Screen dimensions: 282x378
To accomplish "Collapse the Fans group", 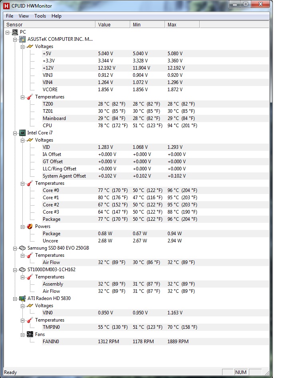I will click(22, 335).
